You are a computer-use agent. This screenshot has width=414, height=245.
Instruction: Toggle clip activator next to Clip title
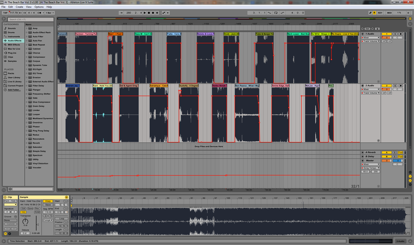pyautogui.click(x=5, y=197)
